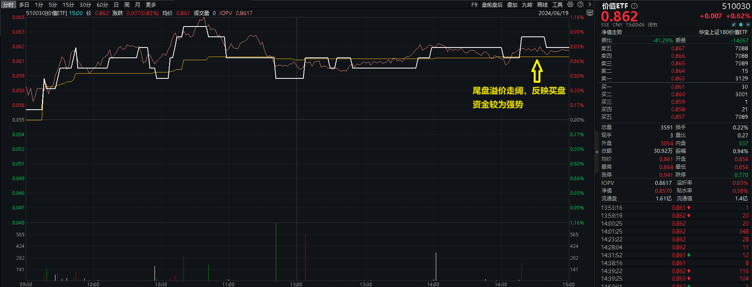Click the 510030 stock code
752x287 pixels.
[736, 6]
